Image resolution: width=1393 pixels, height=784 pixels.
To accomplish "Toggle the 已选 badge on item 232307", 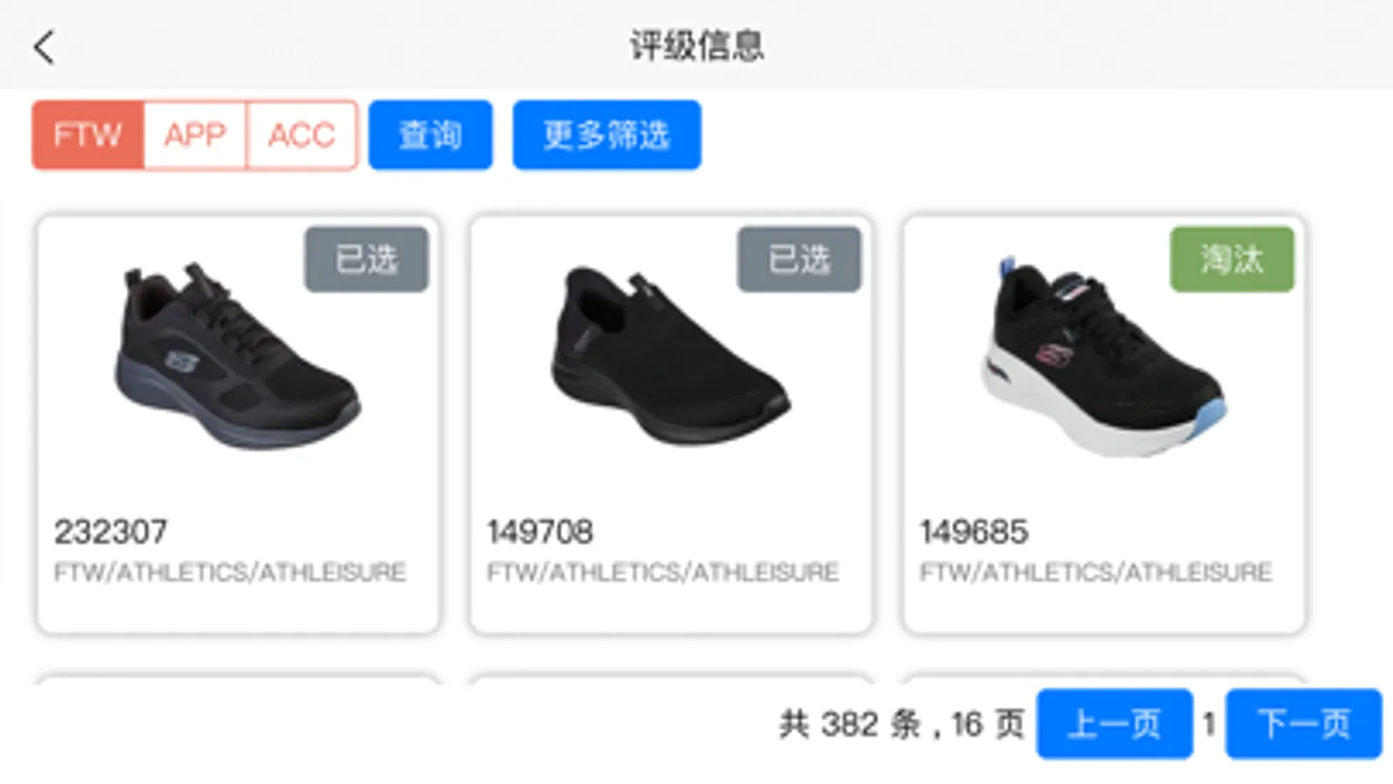I will coord(367,260).
